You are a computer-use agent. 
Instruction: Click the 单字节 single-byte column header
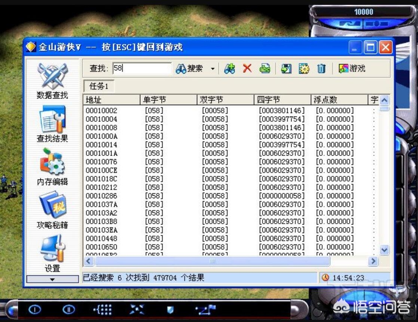[168, 100]
